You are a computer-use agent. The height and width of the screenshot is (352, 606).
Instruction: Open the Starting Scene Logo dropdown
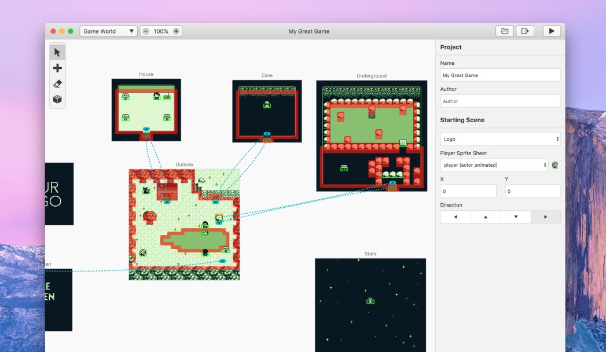500,139
